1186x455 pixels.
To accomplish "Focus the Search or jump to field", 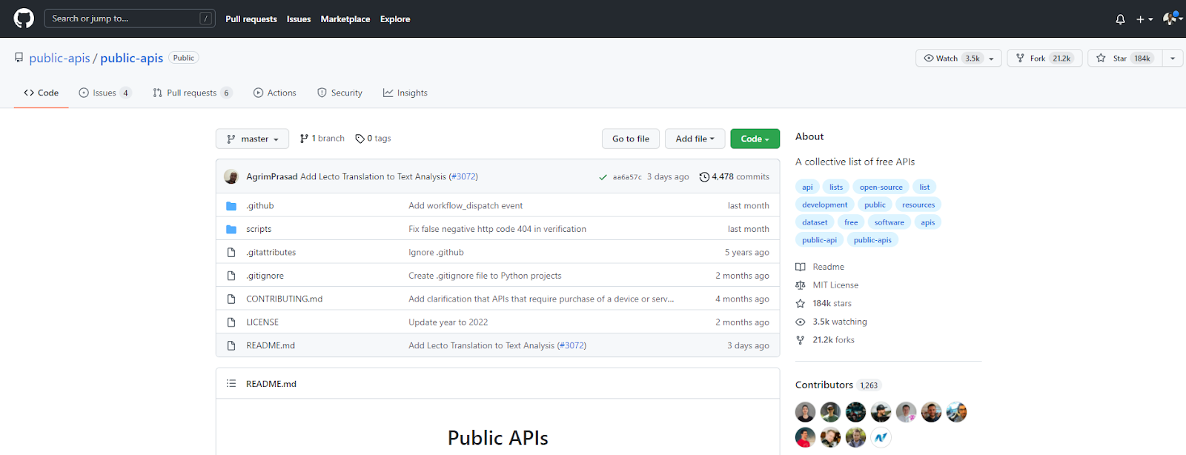I will 130,19.
